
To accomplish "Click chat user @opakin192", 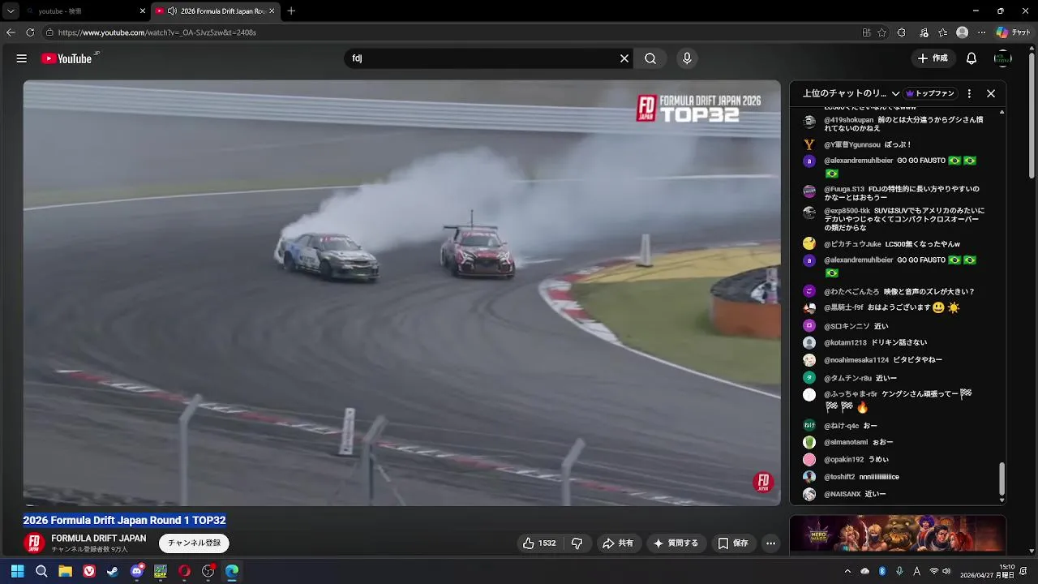I will [x=844, y=460].
